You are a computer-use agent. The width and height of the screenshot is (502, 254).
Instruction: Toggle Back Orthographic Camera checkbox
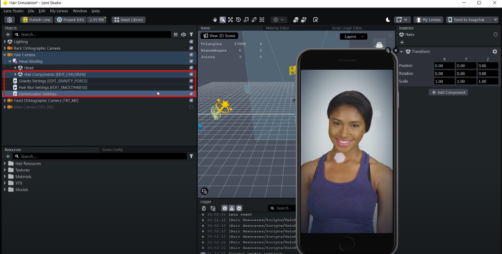191,48
